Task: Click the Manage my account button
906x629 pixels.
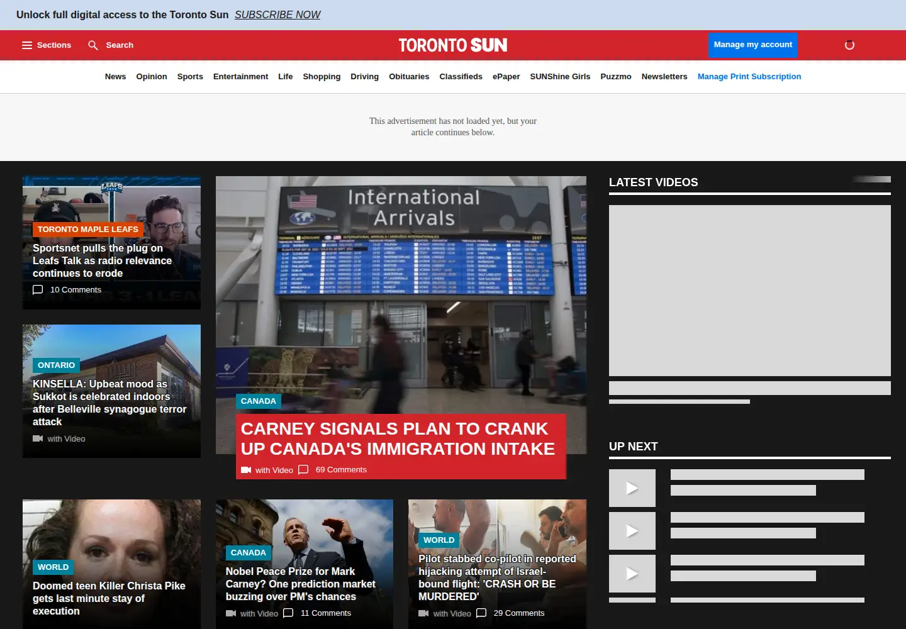Action: click(x=753, y=45)
